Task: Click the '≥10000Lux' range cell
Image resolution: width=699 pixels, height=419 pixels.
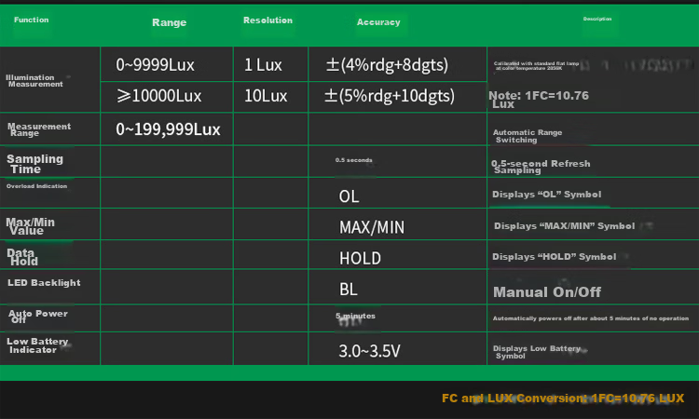Action: tap(159, 96)
